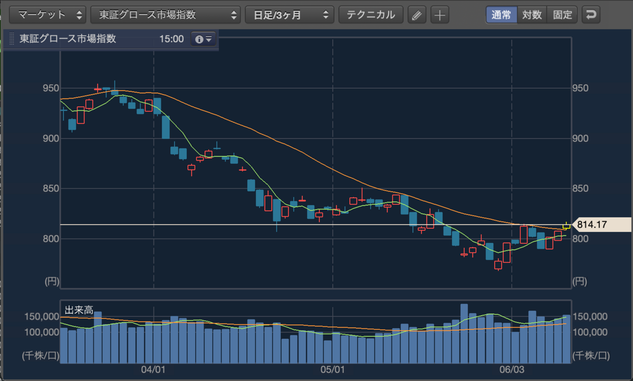Click the yellow latest candlestick at 814
Image resolution: width=633 pixels, height=381 pixels.
coord(567,226)
